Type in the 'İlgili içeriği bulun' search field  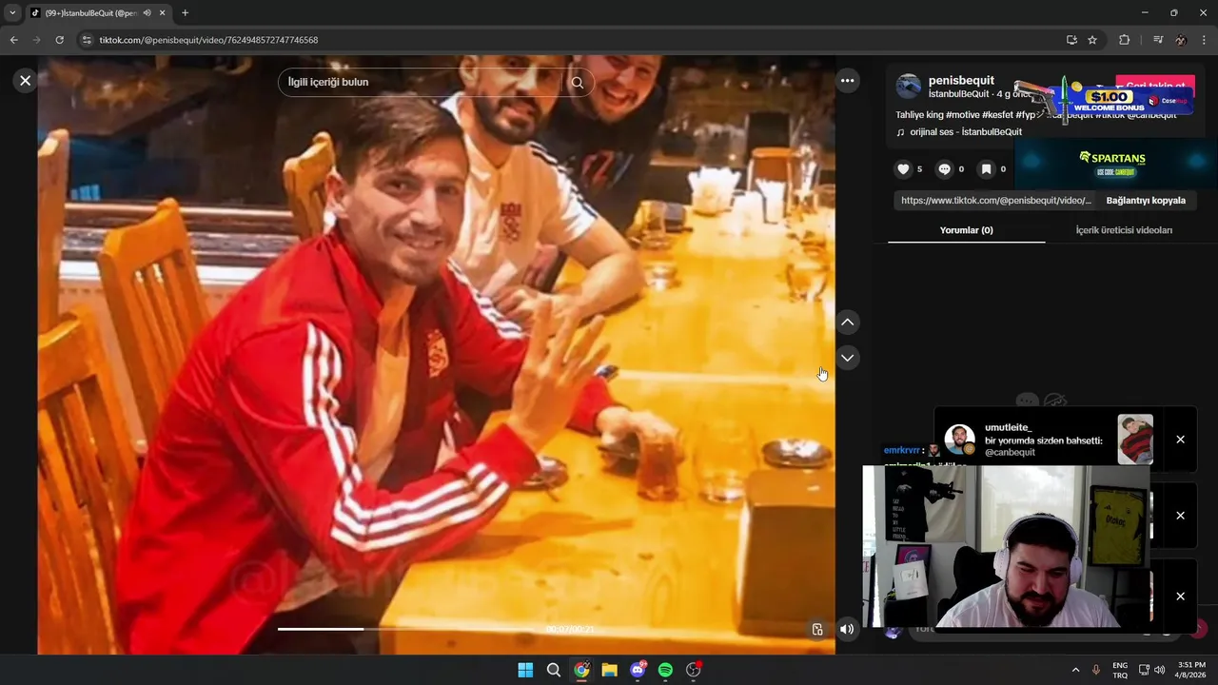click(423, 82)
